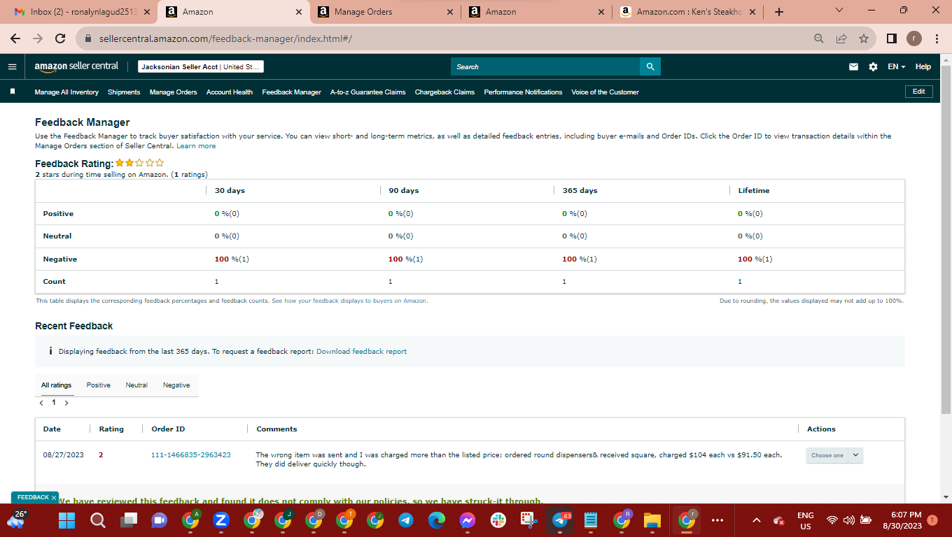Switch to the Neutral ratings tab
Screen dimensions: 952x537
pos(136,385)
